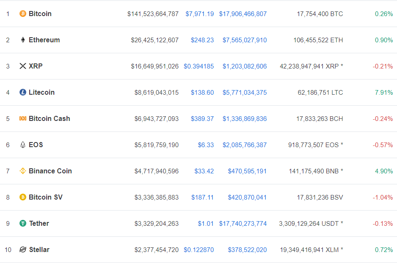
Task: Click supply value 62,186,751 LTC
Action: 320,93
